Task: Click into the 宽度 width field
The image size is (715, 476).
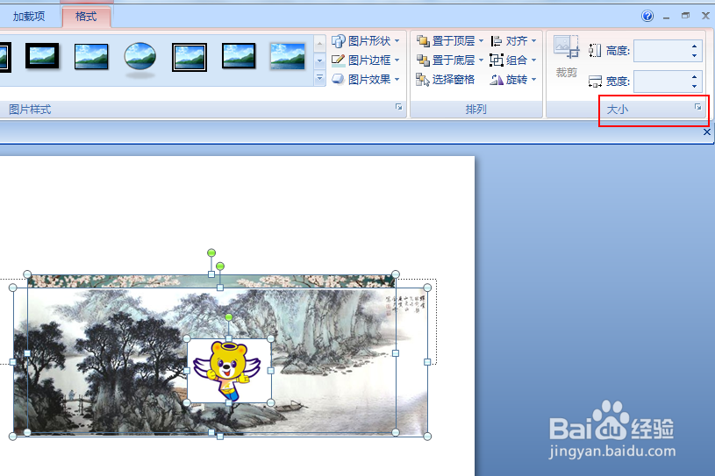Action: pyautogui.click(x=661, y=81)
